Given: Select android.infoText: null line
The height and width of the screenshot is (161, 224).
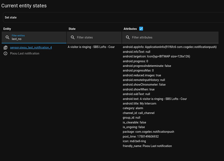Looking at the screenshot, I should click(136, 52).
